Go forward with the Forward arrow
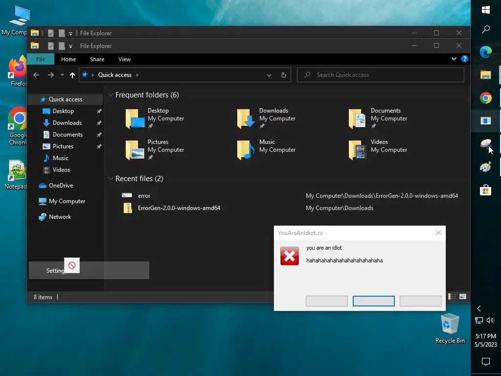This screenshot has height=376, width=501. click(51, 75)
